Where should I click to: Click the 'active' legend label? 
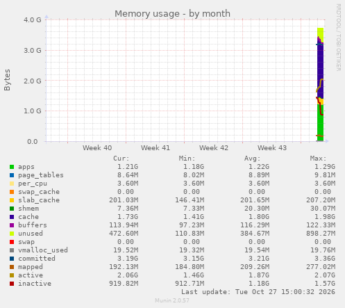[x=31, y=275]
